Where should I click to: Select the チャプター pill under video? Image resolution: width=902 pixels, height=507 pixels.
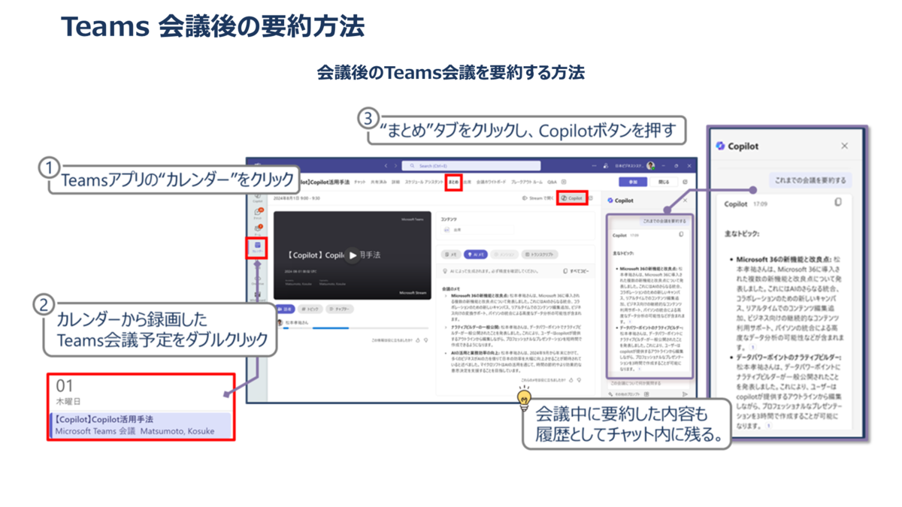tap(340, 309)
